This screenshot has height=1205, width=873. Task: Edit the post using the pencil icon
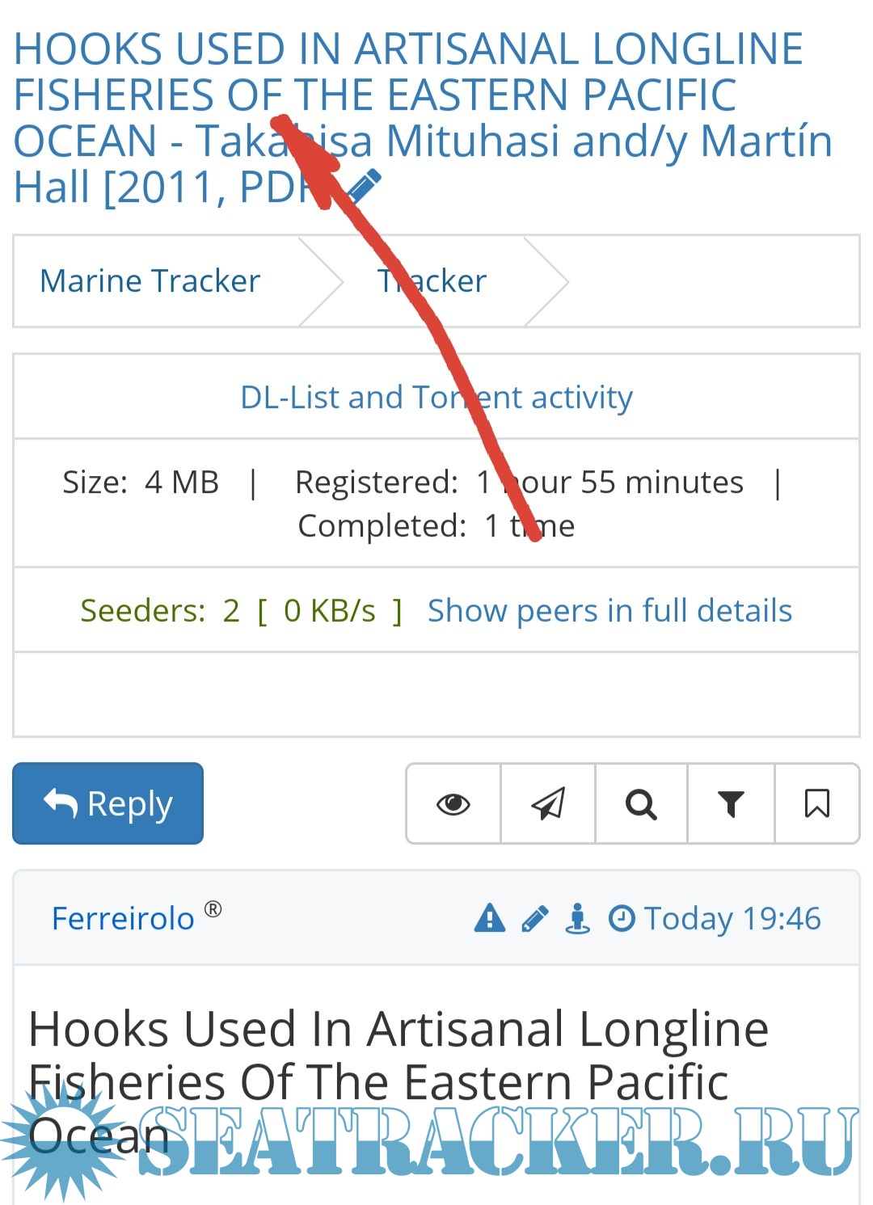(535, 919)
